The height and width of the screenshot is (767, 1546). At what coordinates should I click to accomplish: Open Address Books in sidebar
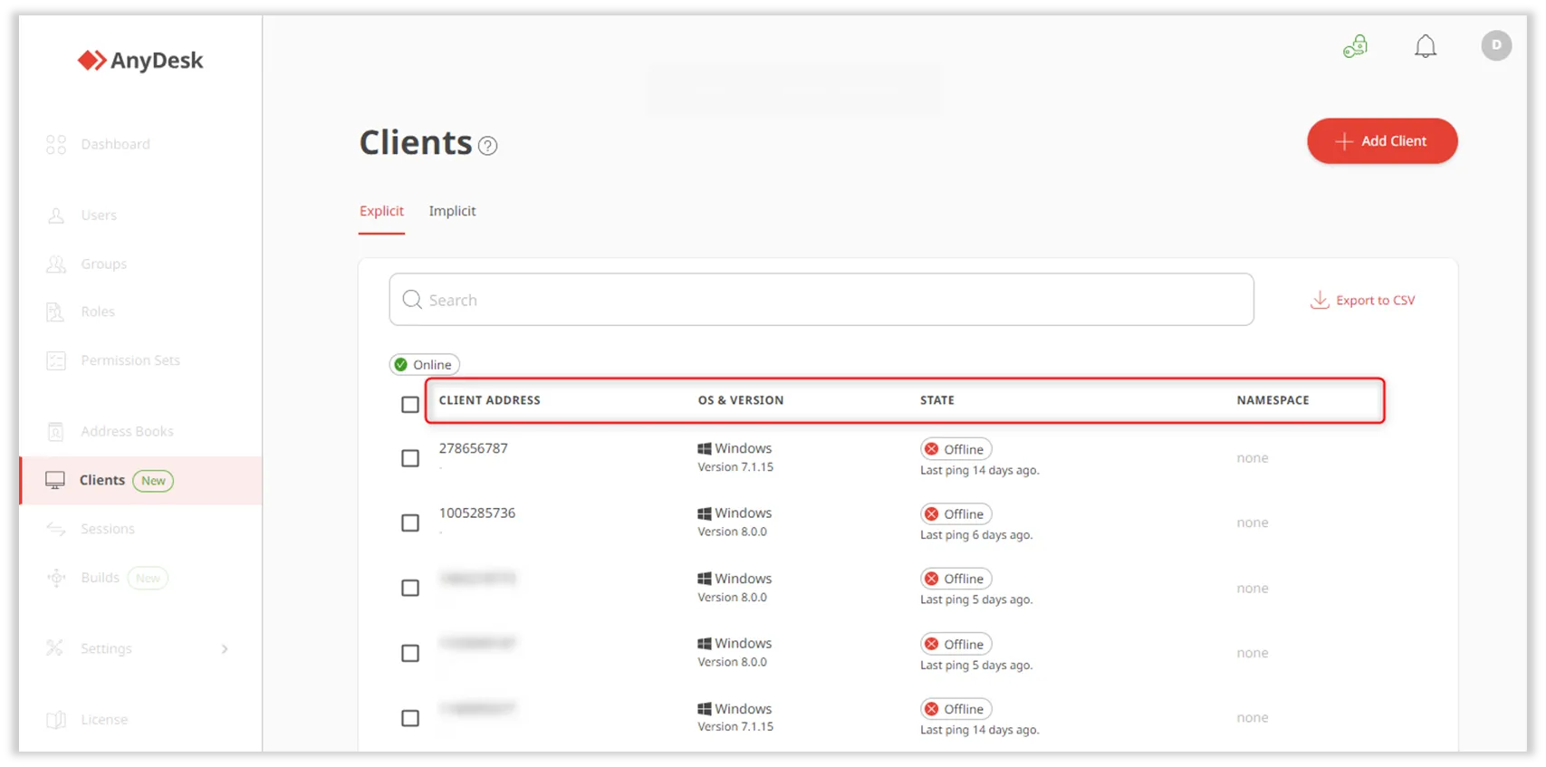click(127, 431)
